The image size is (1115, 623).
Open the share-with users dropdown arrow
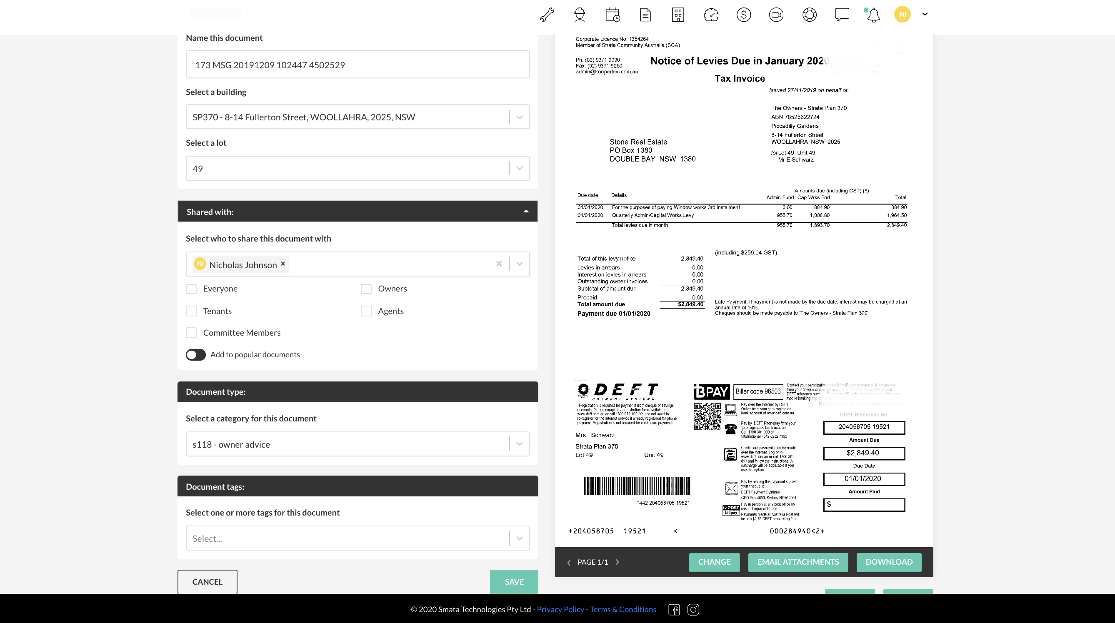(x=520, y=264)
